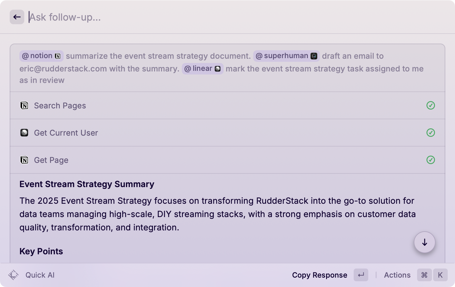
Task: Click the green checkmark for Search Pages
Action: (x=430, y=105)
